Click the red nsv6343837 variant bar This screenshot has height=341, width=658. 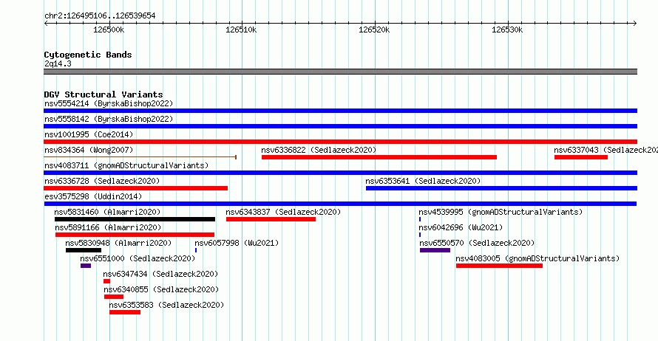pyautogui.click(x=271, y=219)
